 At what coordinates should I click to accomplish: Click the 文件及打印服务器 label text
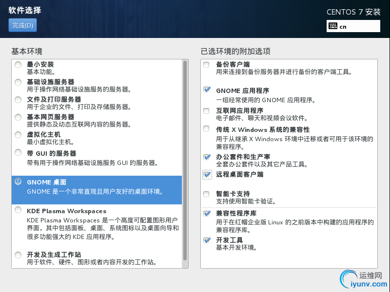[x=54, y=100]
